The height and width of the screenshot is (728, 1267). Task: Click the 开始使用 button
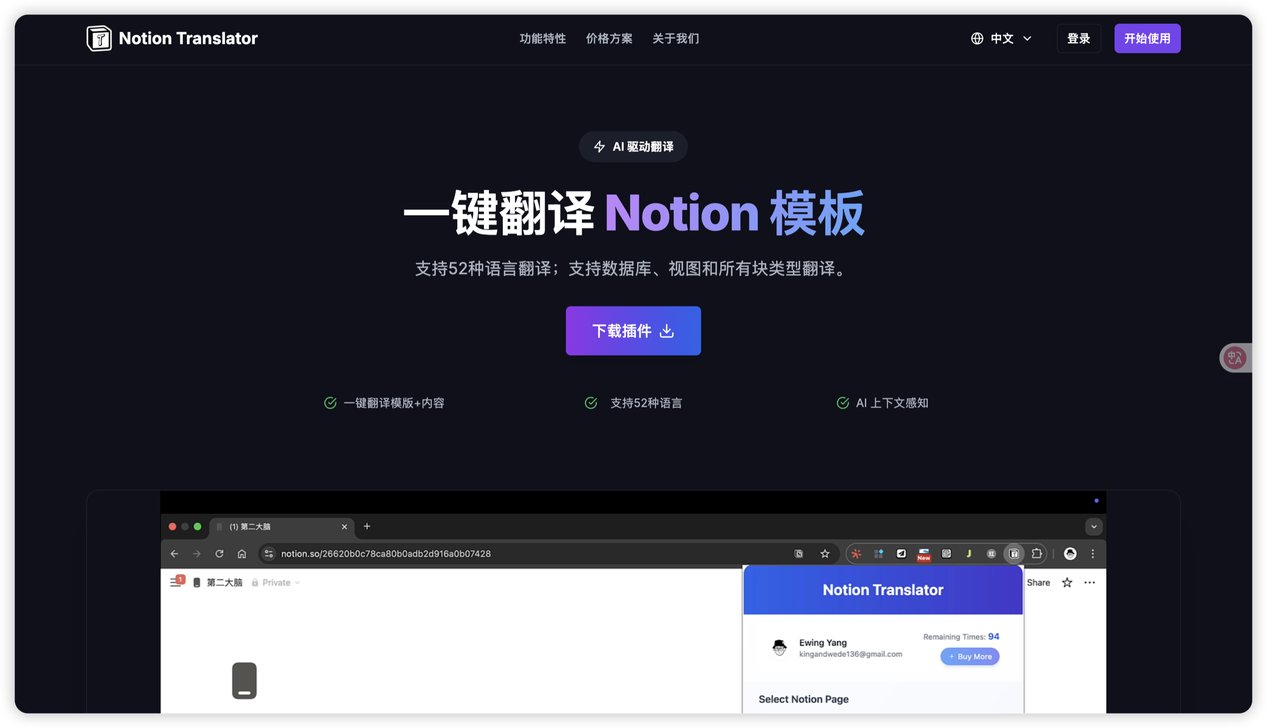pos(1147,38)
